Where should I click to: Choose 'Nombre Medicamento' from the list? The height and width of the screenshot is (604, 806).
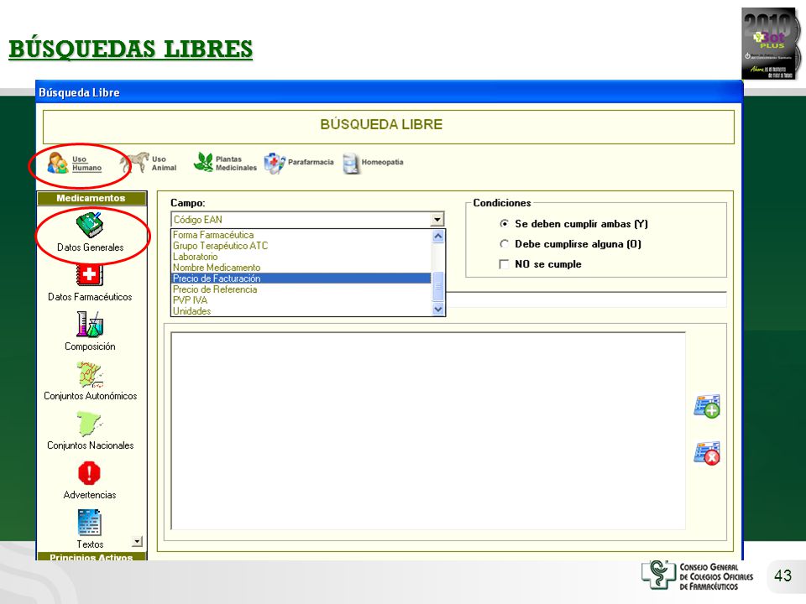click(301, 267)
